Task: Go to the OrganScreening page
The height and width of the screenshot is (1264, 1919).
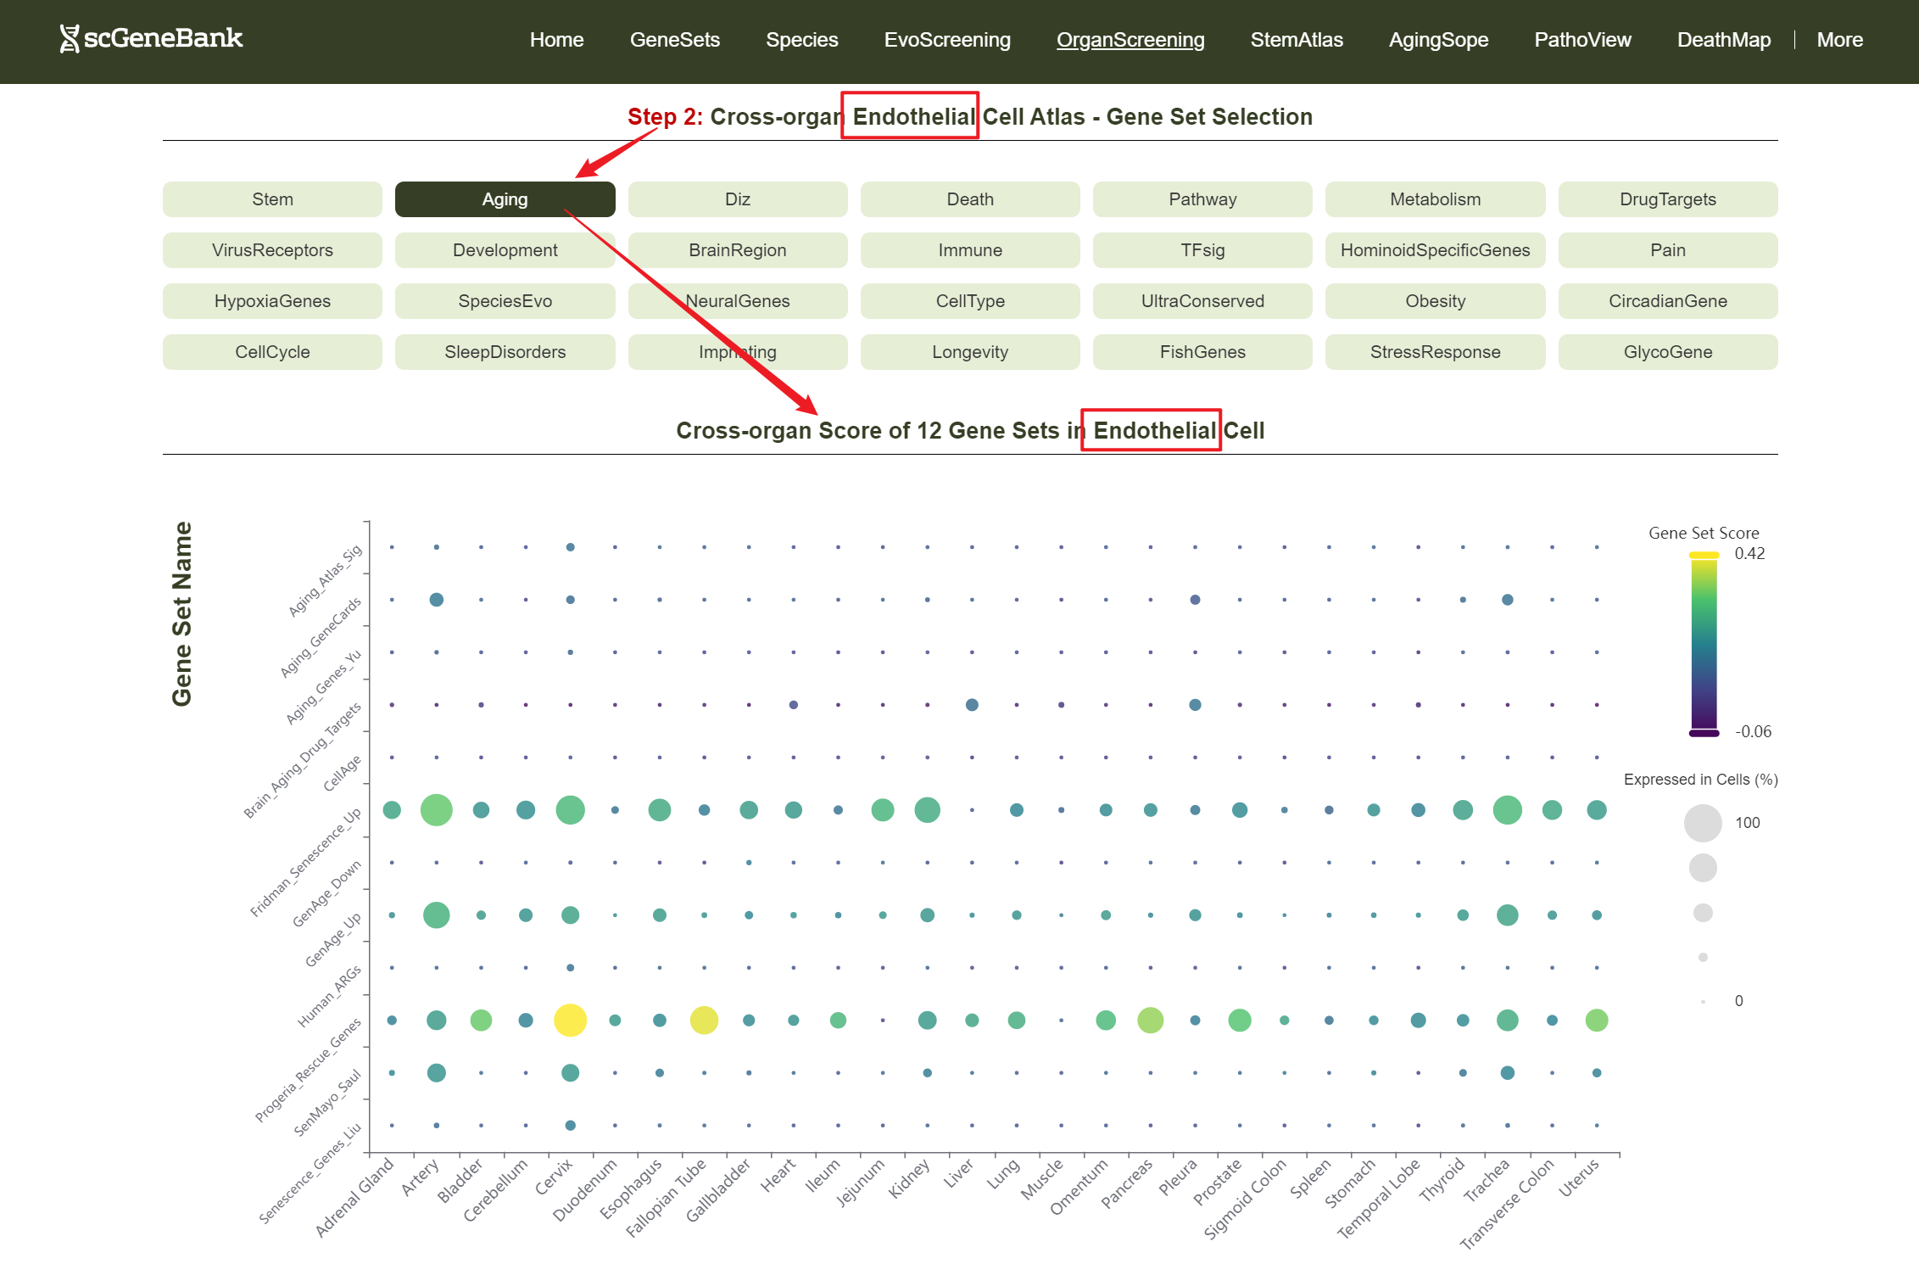Action: [x=1130, y=40]
